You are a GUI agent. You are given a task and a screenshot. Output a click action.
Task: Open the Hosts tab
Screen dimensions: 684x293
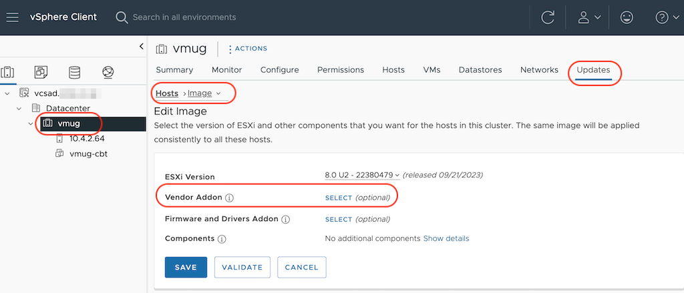coord(393,70)
